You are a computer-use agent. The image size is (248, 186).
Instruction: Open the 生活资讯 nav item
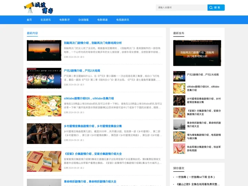pos(45,20)
